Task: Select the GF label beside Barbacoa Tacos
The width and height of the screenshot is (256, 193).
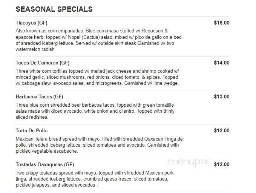Action: click(58, 97)
